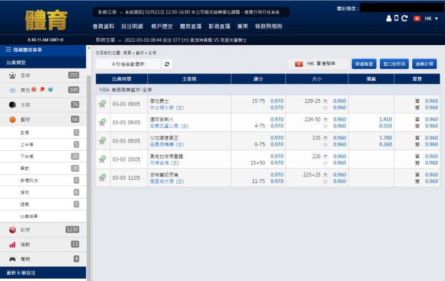The width and height of the screenshot is (445, 281).
Task: Expand the 足球 category in sidebar
Action: (x=43, y=75)
